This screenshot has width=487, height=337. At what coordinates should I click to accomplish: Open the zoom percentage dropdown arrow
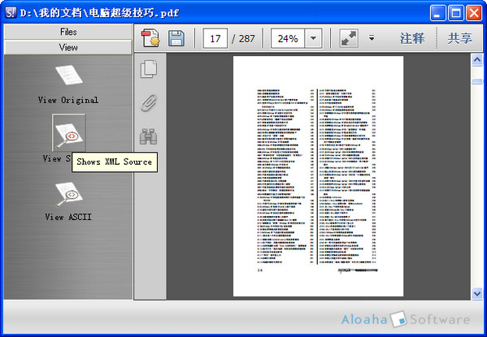[x=313, y=38]
